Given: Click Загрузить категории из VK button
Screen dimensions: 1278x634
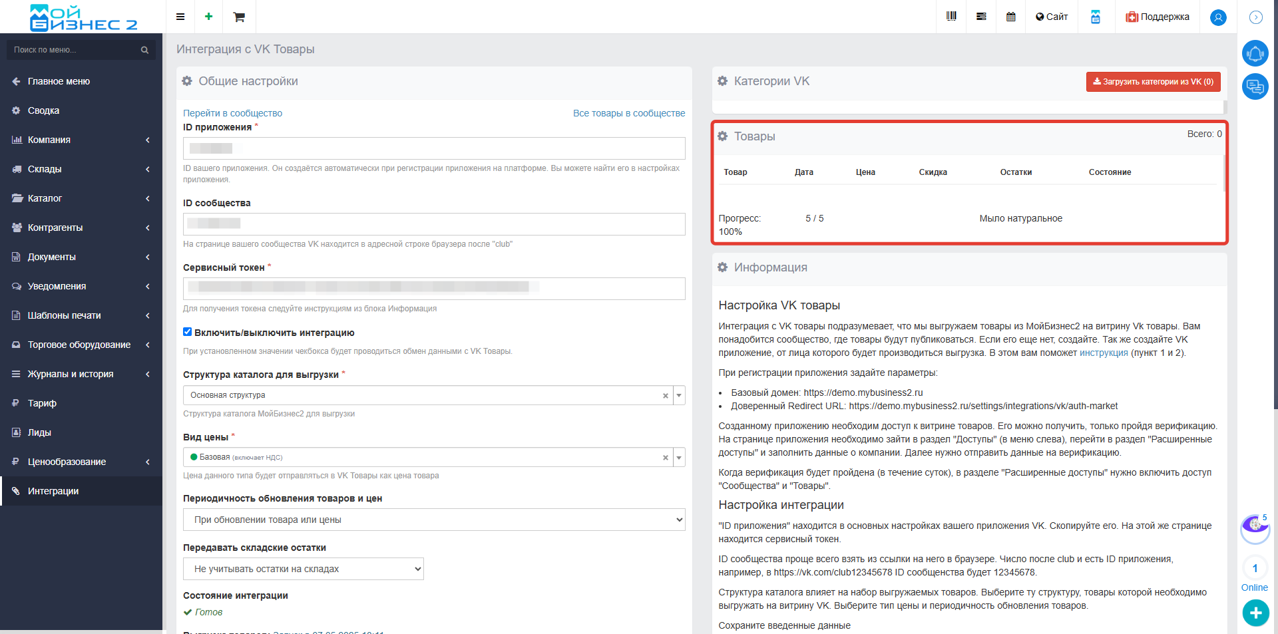Looking at the screenshot, I should pyautogui.click(x=1154, y=82).
